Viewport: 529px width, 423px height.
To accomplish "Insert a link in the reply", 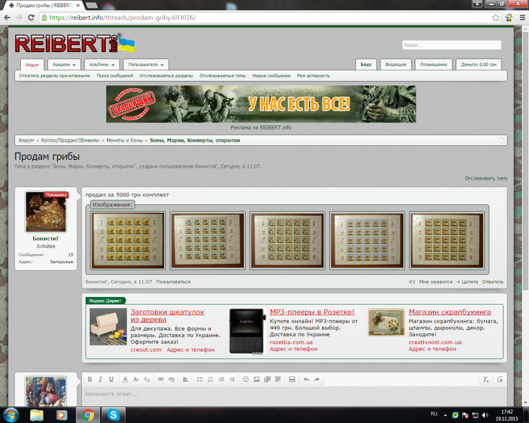I will (161, 379).
